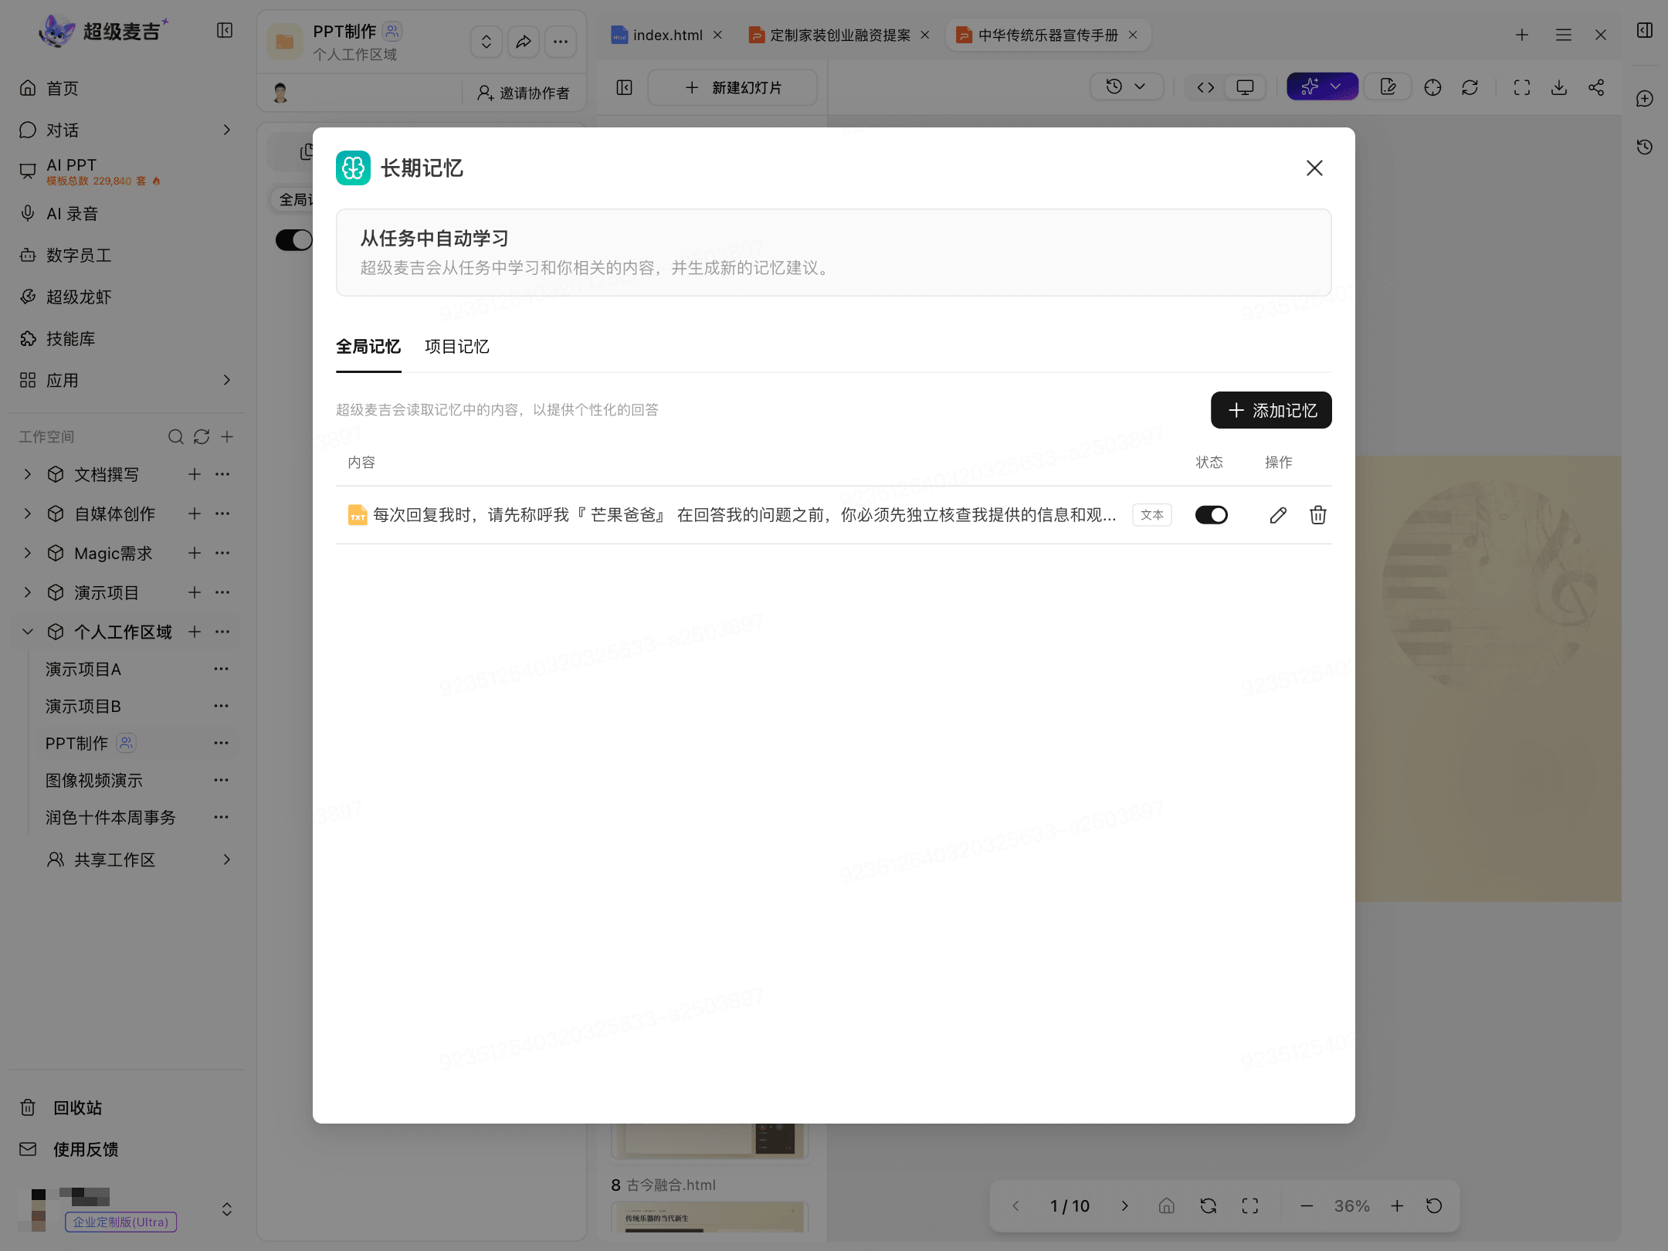Add a new workspace with plus icon

[x=227, y=437]
